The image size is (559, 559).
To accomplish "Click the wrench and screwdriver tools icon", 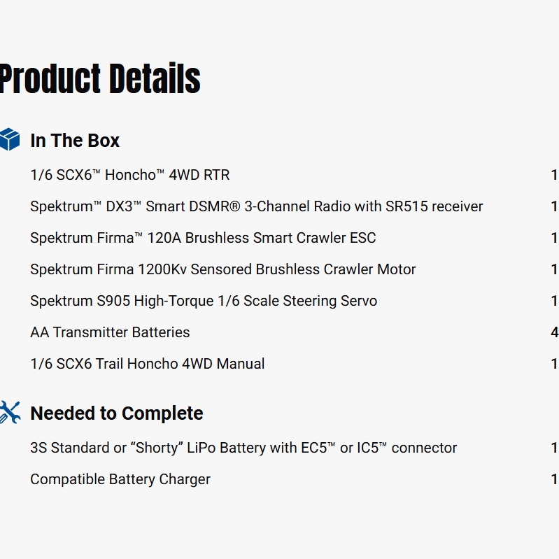I will click(x=10, y=412).
